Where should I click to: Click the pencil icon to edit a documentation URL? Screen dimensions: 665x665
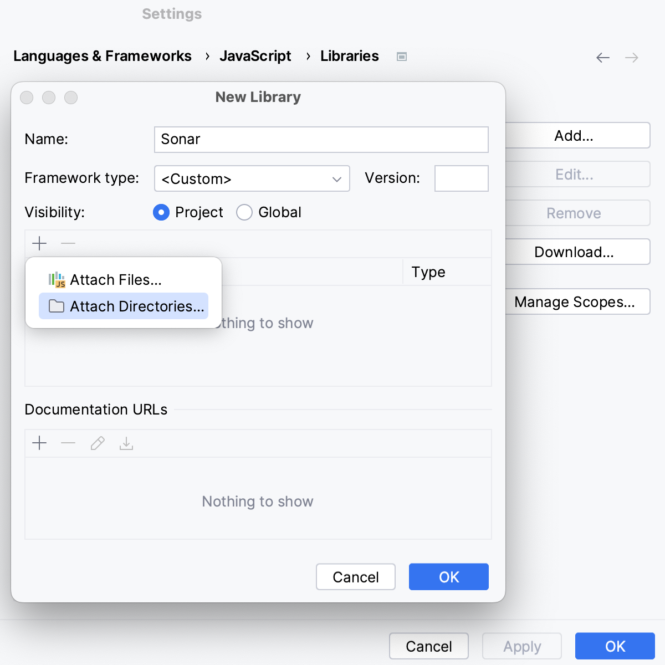tap(97, 443)
